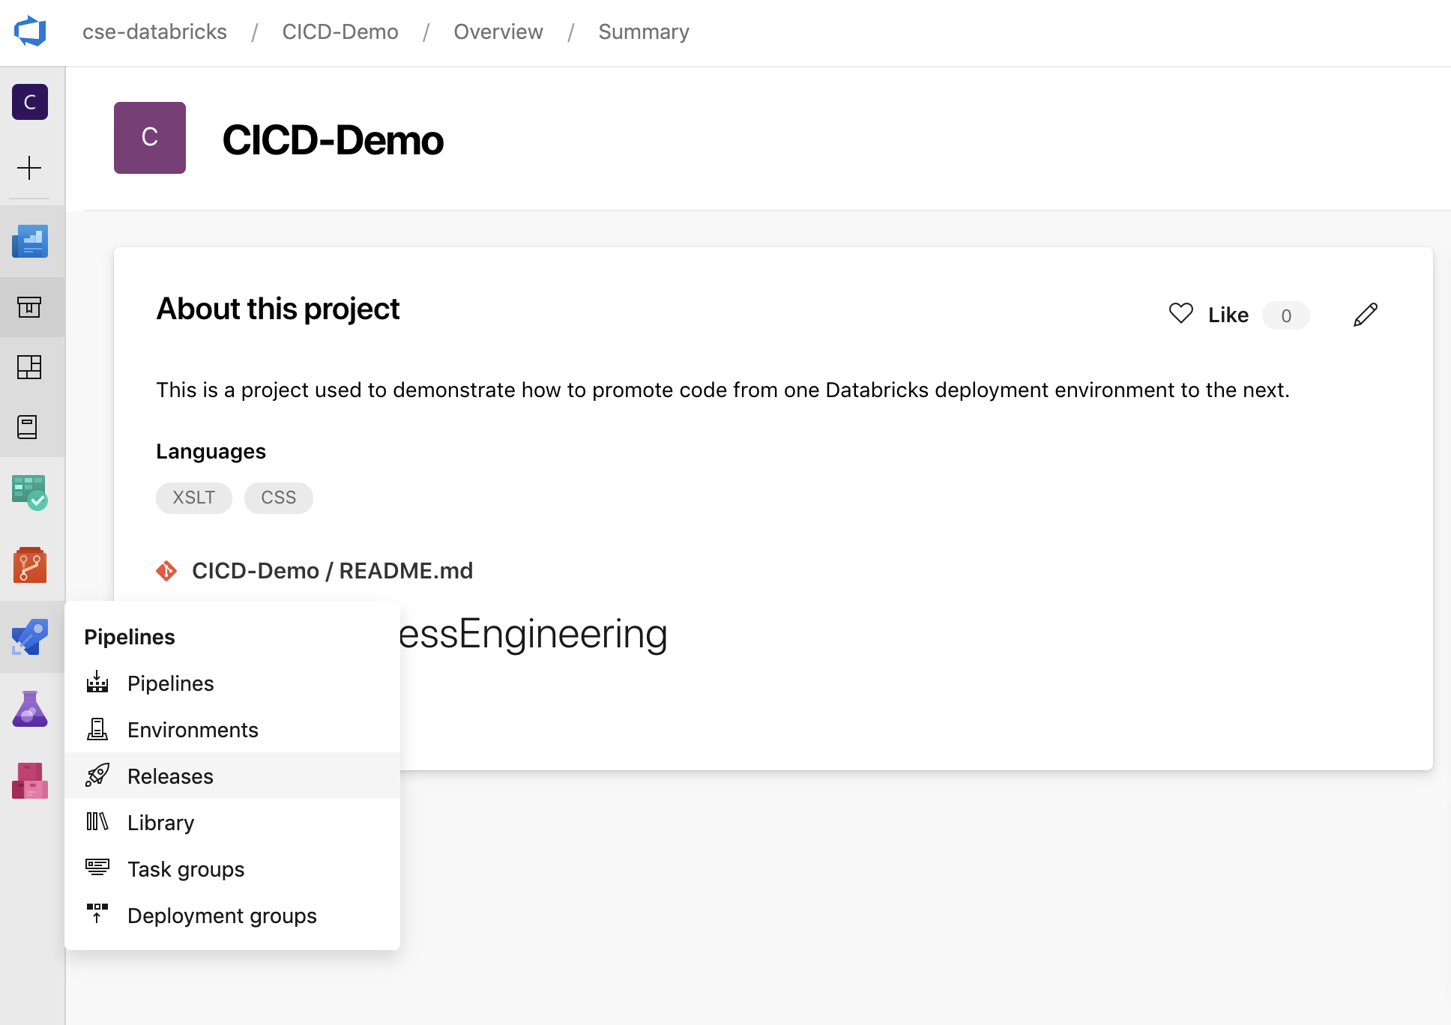The height and width of the screenshot is (1025, 1451).
Task: Expand the cse-databricks breadcrumb dropdown
Action: click(157, 30)
